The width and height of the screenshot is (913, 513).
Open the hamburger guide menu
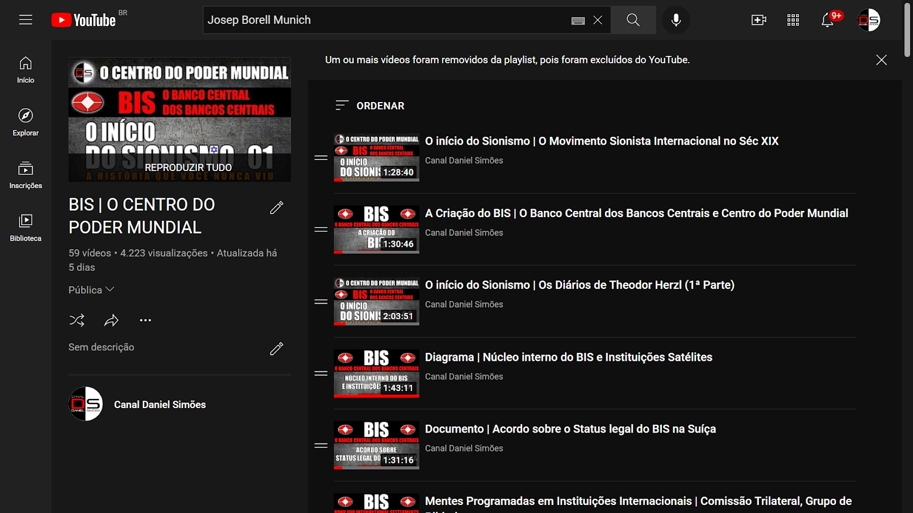click(26, 20)
